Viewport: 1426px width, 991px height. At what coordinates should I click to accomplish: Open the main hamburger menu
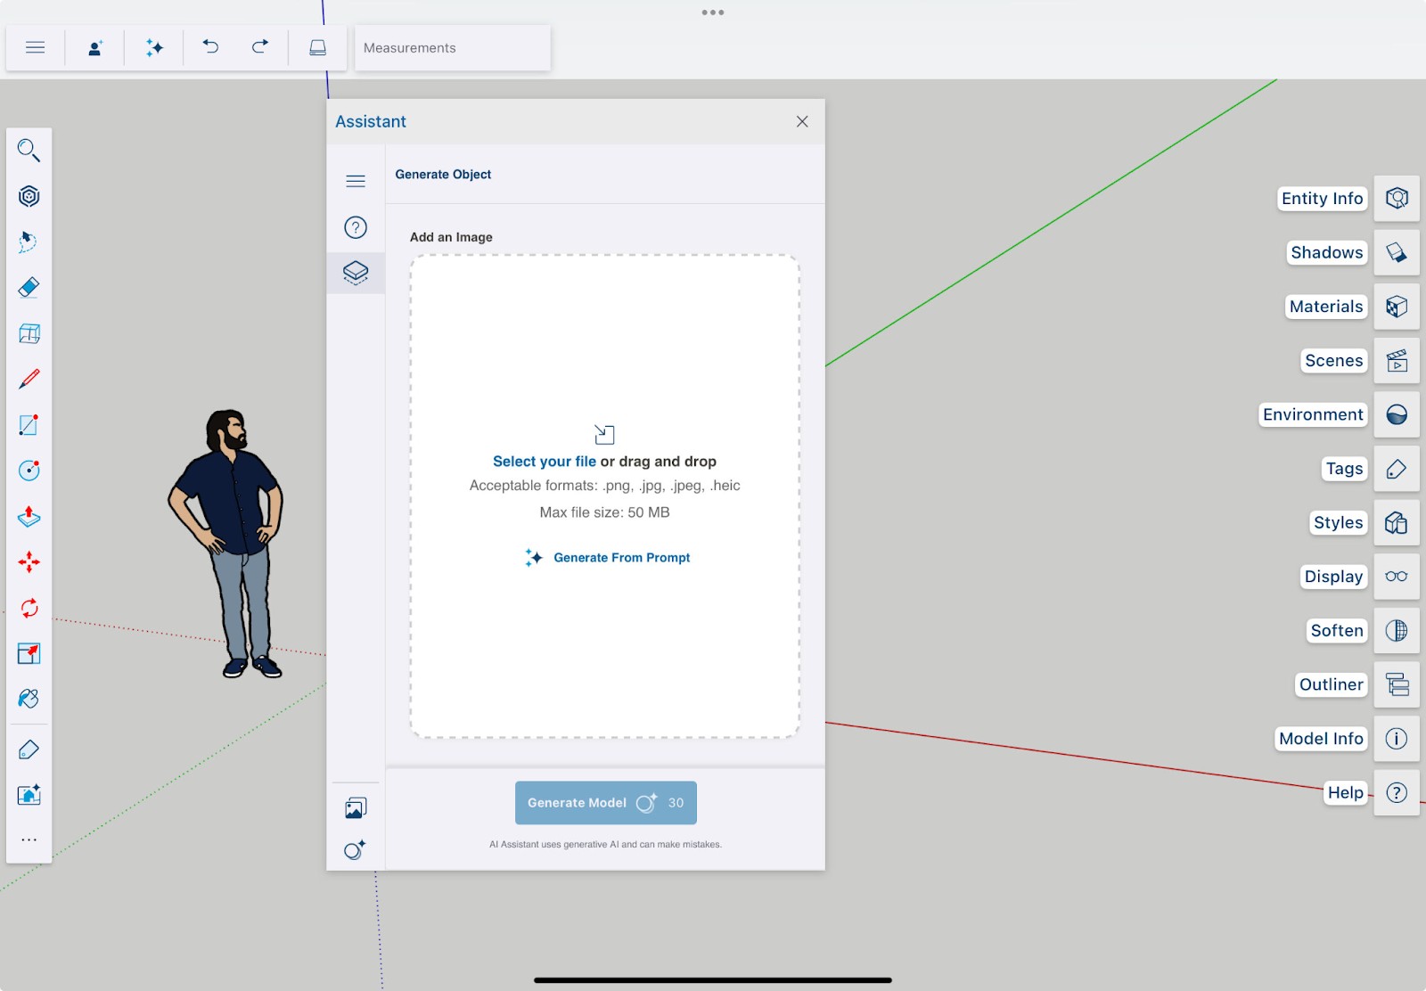36,47
